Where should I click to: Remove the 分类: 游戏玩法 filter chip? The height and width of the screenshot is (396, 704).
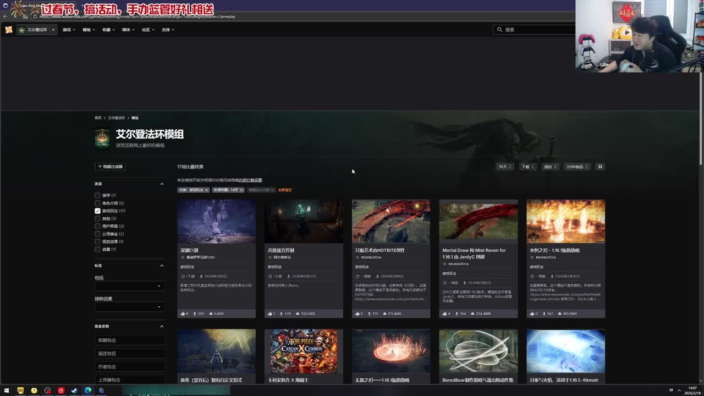[206, 190]
